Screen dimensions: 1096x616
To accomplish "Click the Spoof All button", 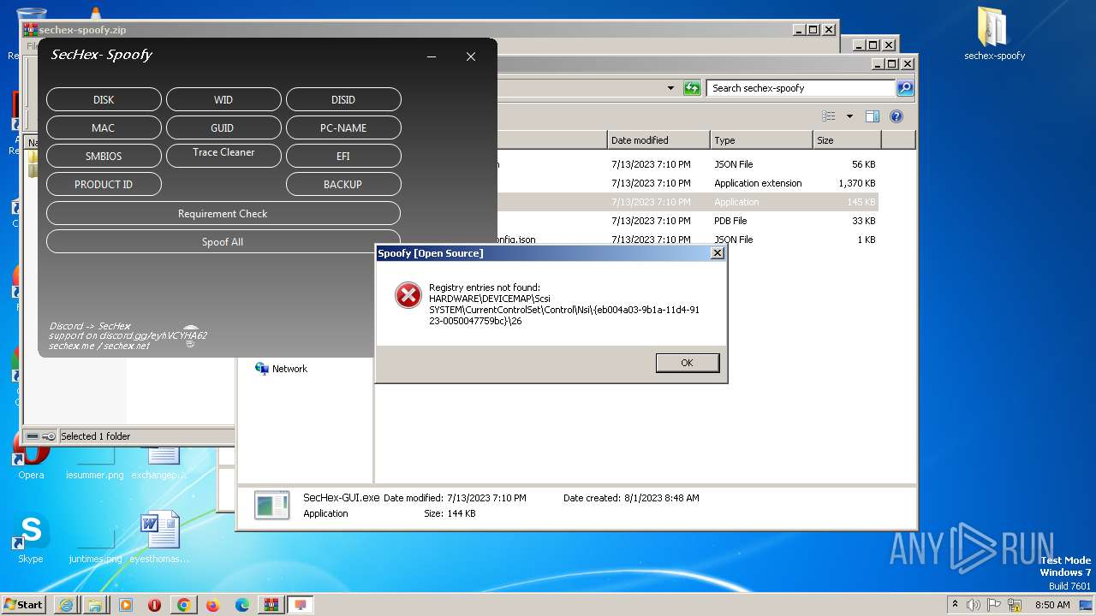I will [223, 241].
